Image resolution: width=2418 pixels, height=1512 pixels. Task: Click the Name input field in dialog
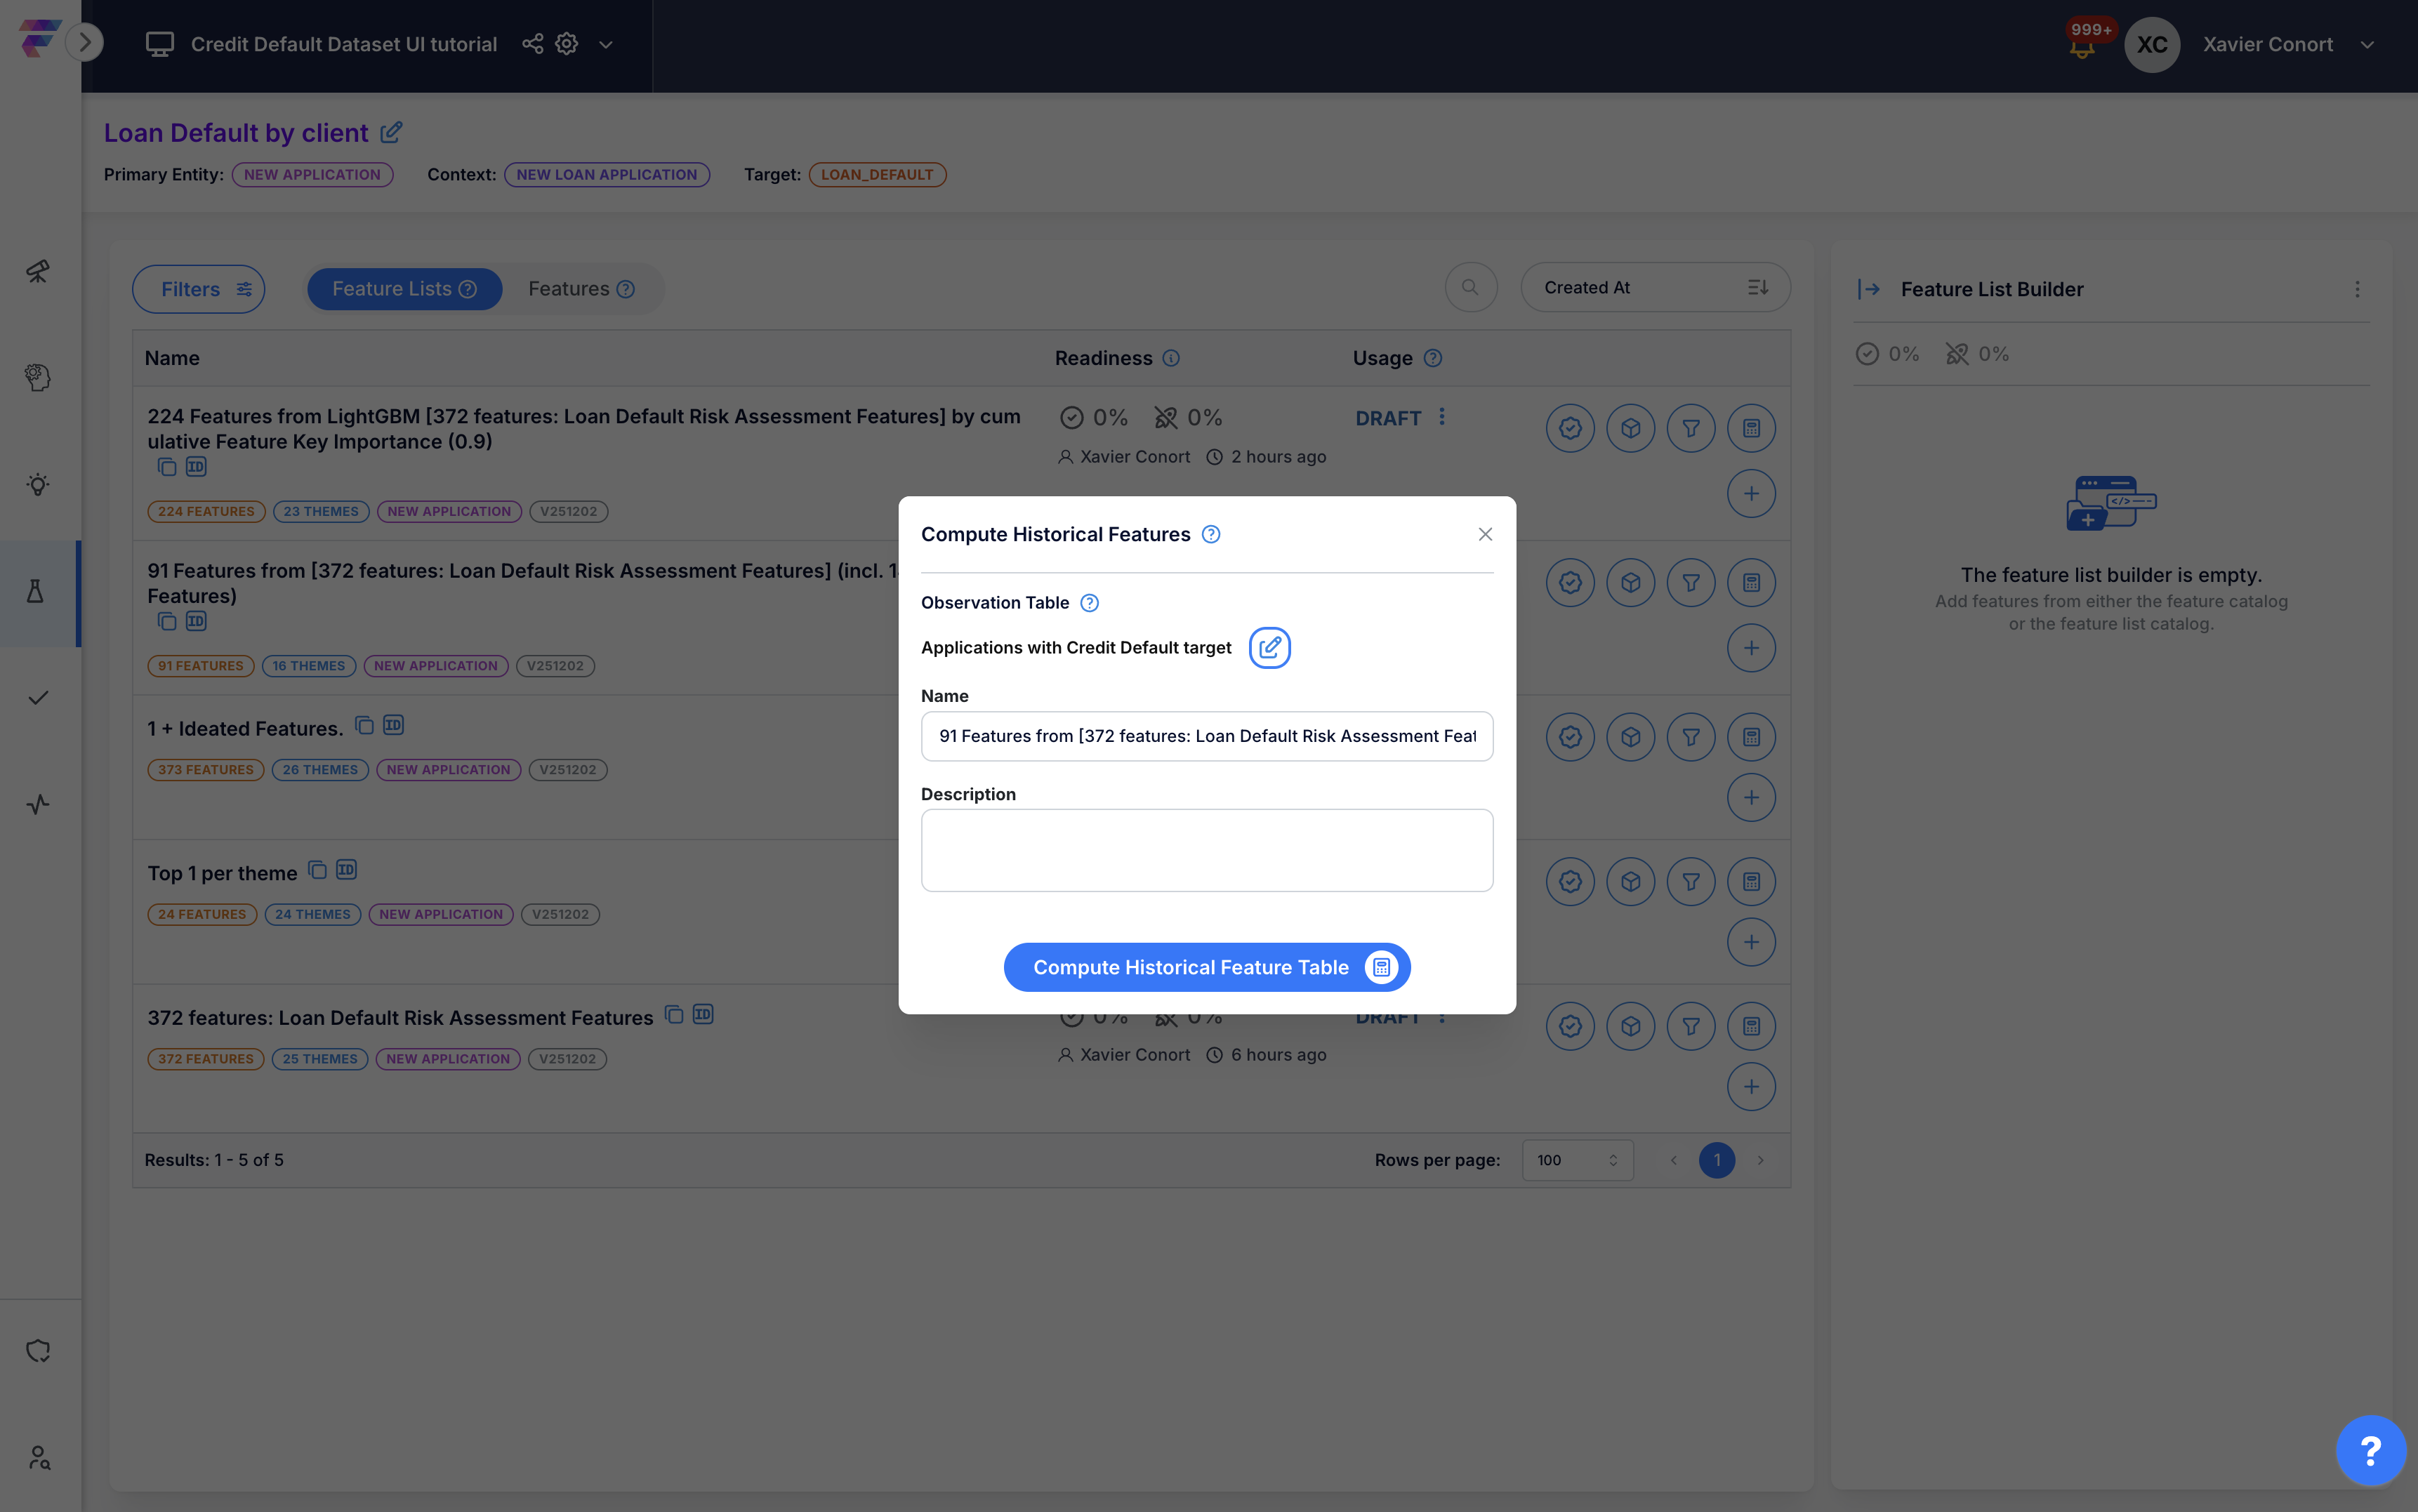pos(1206,736)
